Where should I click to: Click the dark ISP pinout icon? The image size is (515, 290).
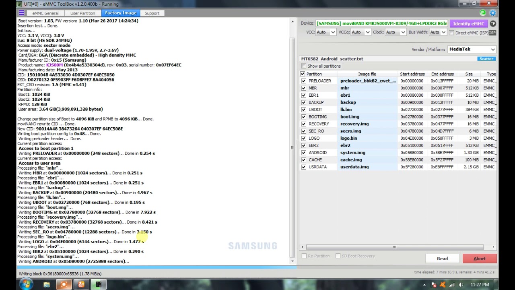[x=493, y=33]
